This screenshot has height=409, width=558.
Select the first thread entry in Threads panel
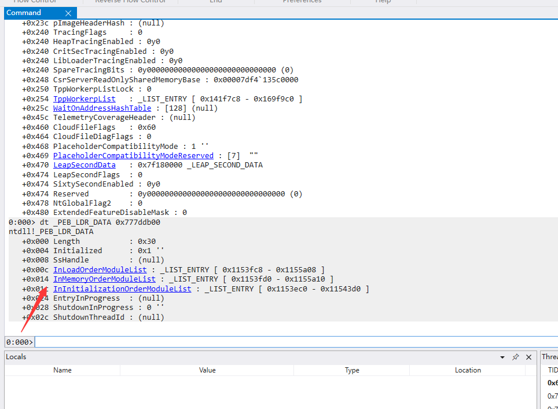552,383
